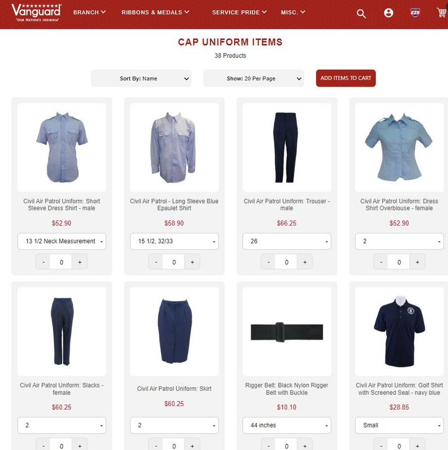Open the Civil Air Patrol Uniform: Skirt link
448x450 pixels.
tap(174, 389)
